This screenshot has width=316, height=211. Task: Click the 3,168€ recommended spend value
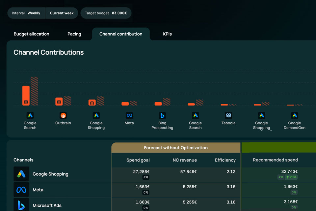coord(291,202)
